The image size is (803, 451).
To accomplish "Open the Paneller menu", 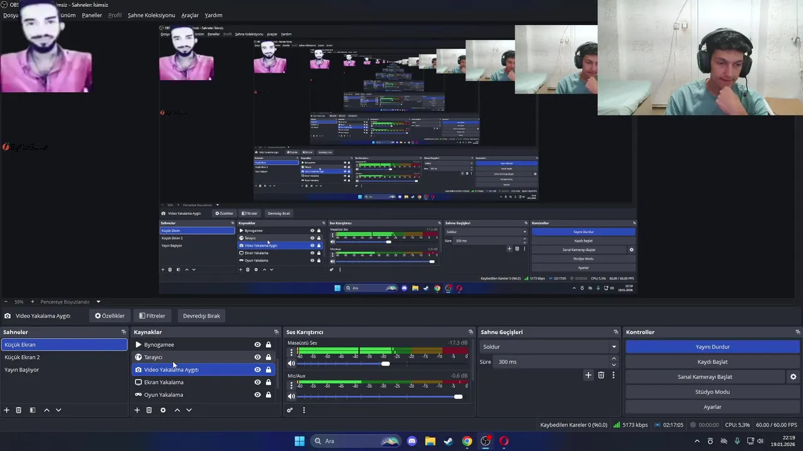I will point(92,15).
